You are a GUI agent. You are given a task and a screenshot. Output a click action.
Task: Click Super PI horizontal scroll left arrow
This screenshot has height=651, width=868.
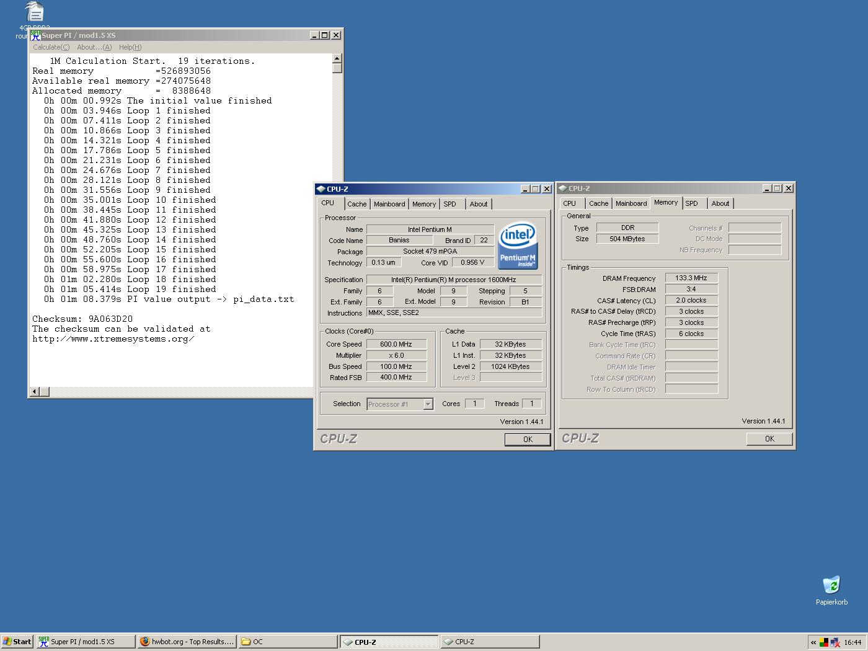[x=35, y=391]
